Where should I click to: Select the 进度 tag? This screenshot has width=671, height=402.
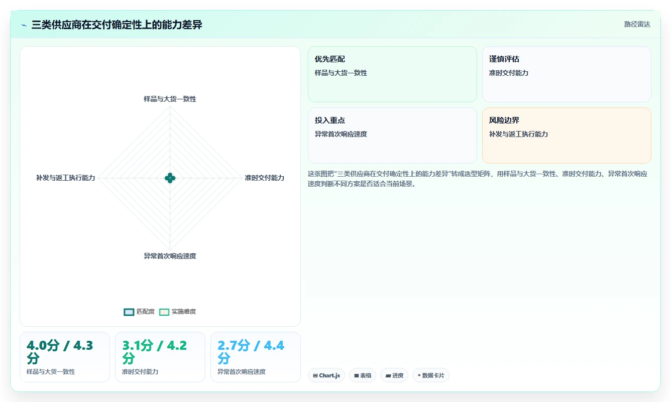tap(394, 375)
